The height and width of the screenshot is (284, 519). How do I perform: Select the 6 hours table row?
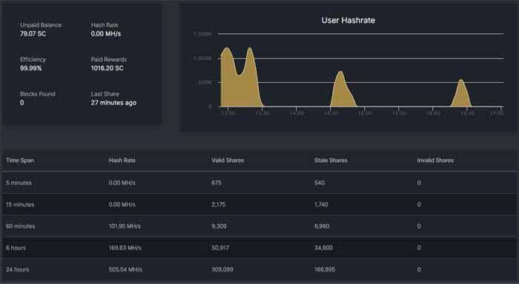259,248
